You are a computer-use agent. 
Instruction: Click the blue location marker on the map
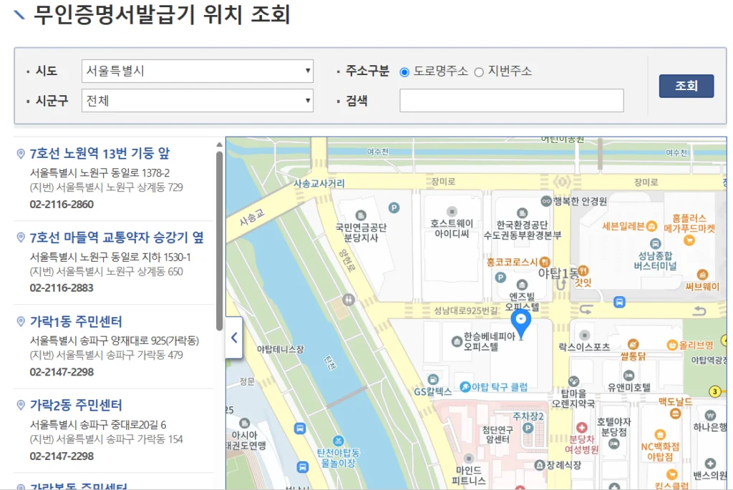pyautogui.click(x=521, y=323)
